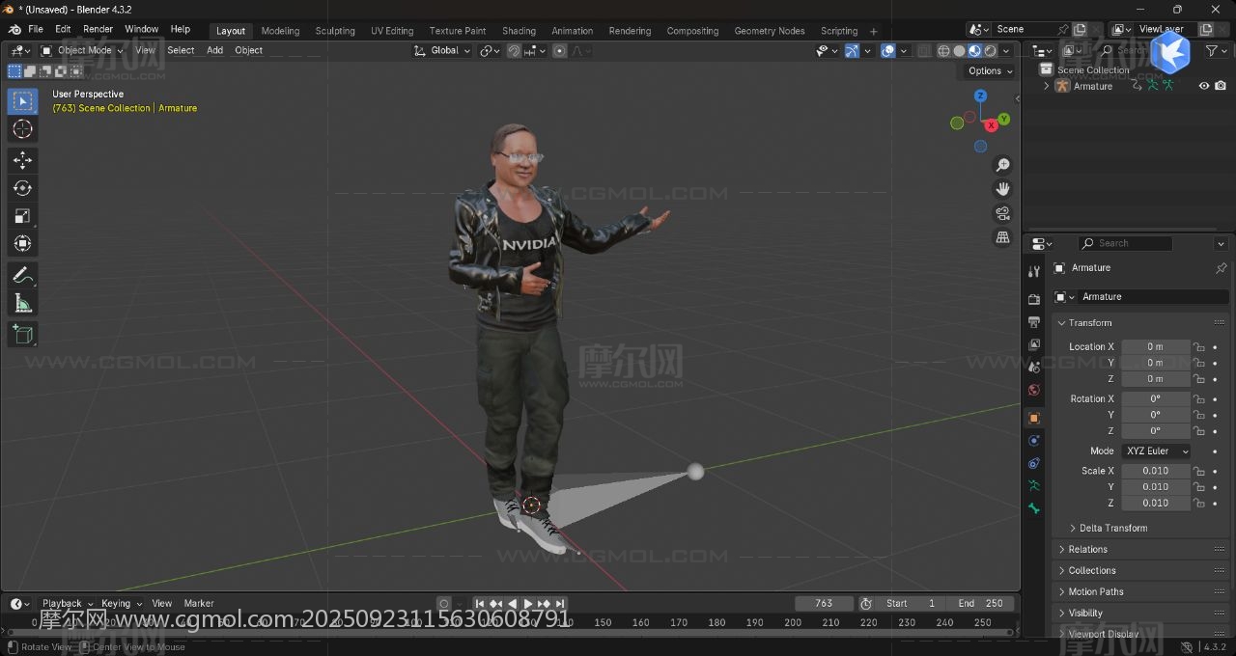The image size is (1236, 656).
Task: Choose the Annotate tool
Action: click(x=22, y=276)
